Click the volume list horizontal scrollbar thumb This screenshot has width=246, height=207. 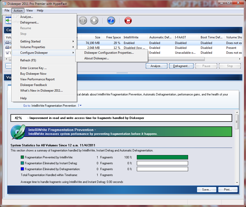click(x=176, y=59)
